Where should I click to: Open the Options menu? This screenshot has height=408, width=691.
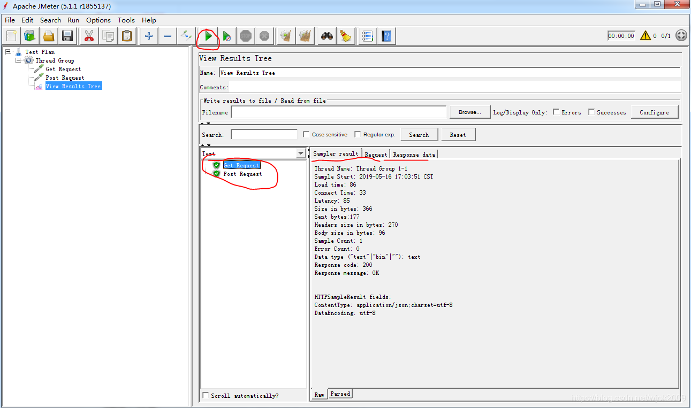pyautogui.click(x=98, y=20)
